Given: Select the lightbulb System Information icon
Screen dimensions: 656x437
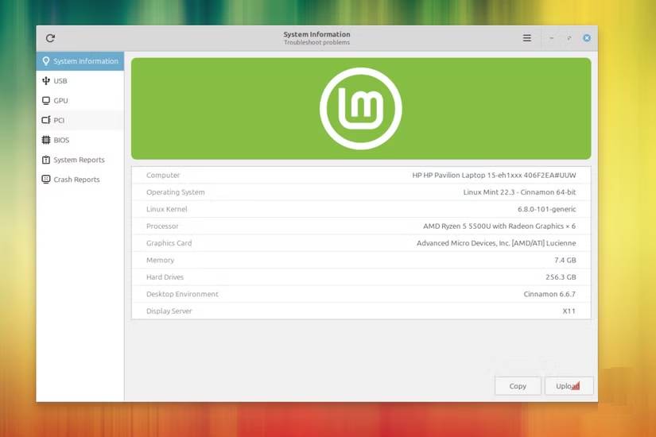Looking at the screenshot, I should [x=45, y=61].
